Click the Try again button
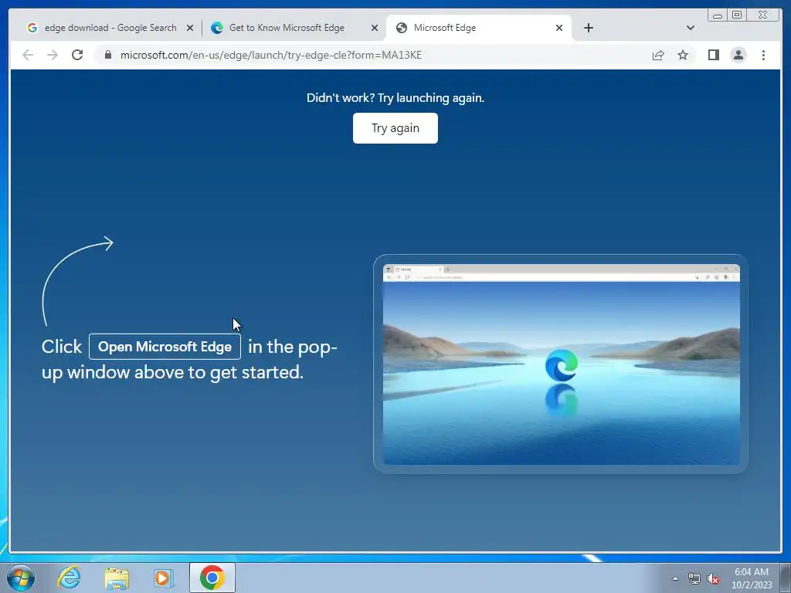The image size is (791, 593). click(395, 128)
